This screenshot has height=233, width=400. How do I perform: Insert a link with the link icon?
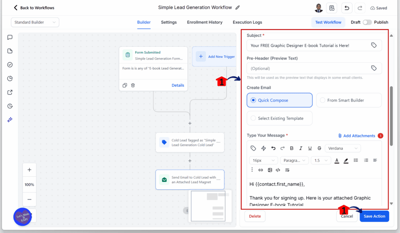pos(261,170)
